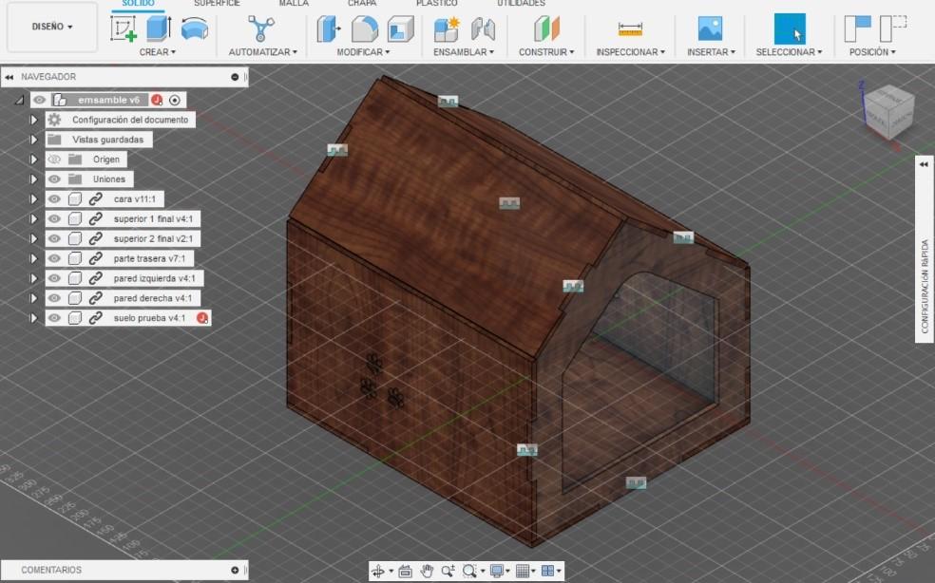
Task: Select the Revolve tool in Crear
Action: 195,28
